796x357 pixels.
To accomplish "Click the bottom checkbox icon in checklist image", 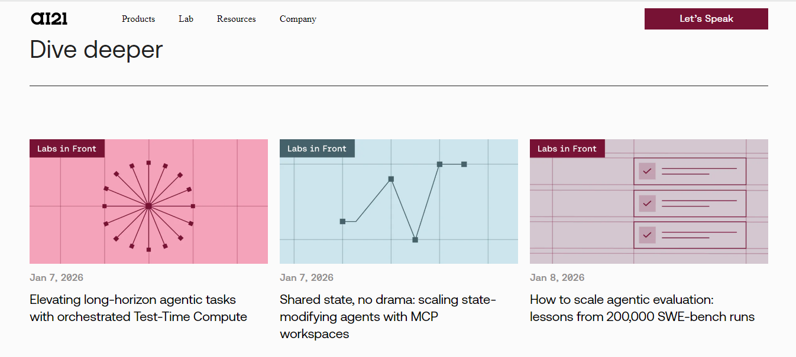I will pos(647,235).
